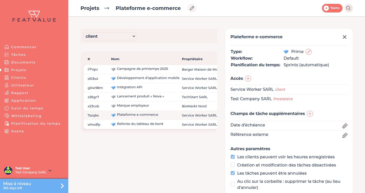Click the Test User avatar
Screen dimensions: 365x193
(8, 171)
